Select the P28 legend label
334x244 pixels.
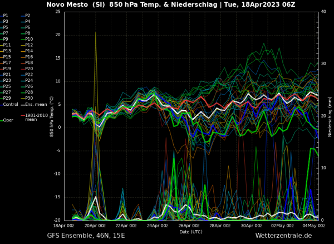[x=27, y=92]
